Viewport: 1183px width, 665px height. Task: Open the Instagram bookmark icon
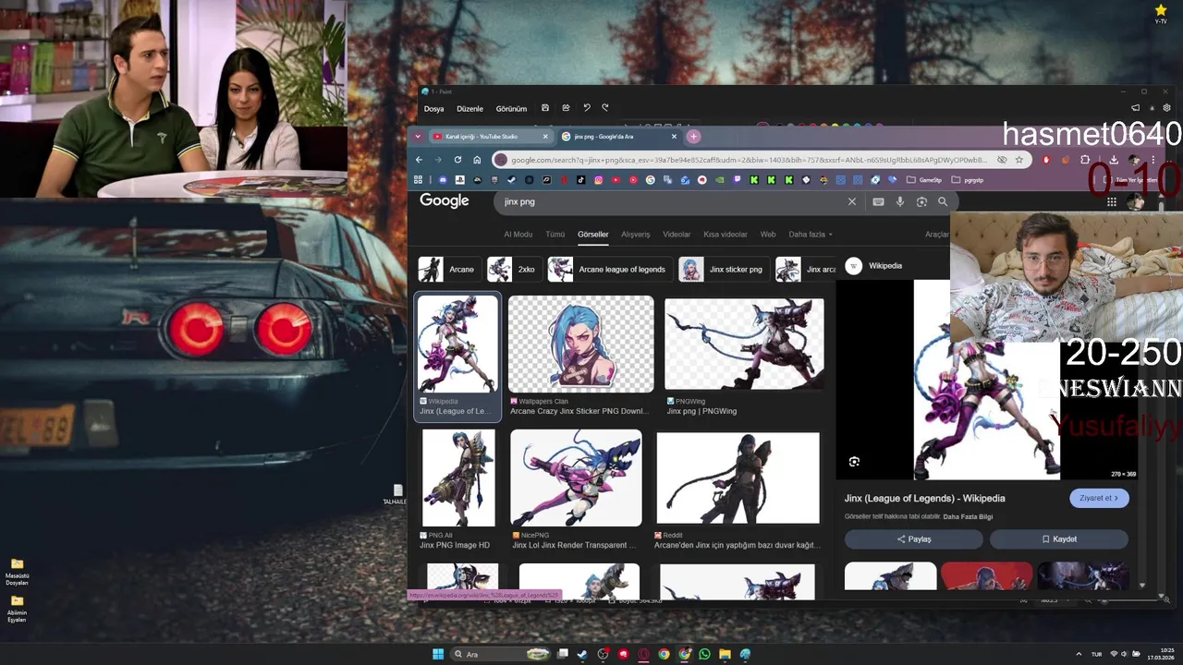point(599,180)
